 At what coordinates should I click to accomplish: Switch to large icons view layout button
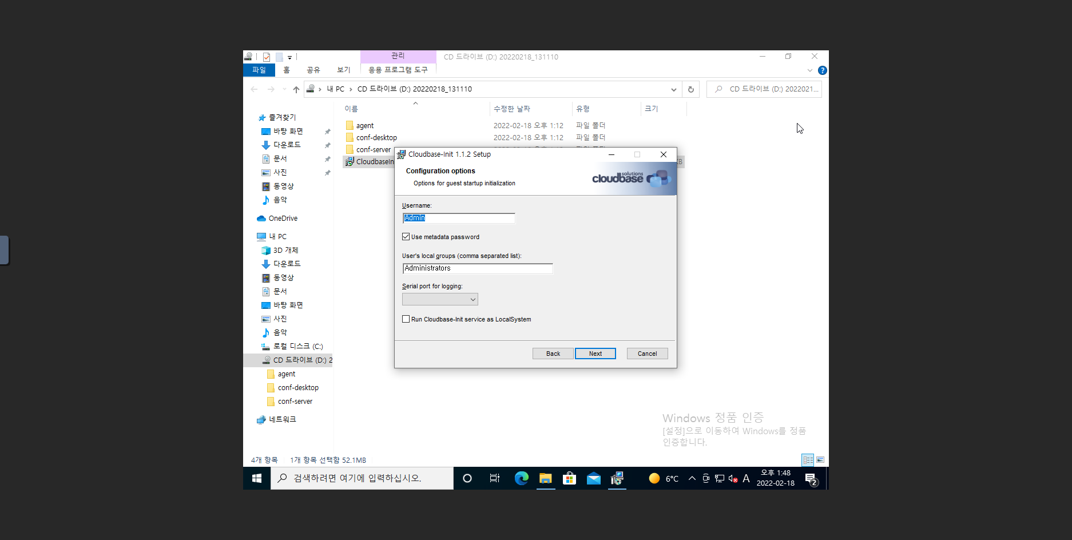[x=820, y=460]
